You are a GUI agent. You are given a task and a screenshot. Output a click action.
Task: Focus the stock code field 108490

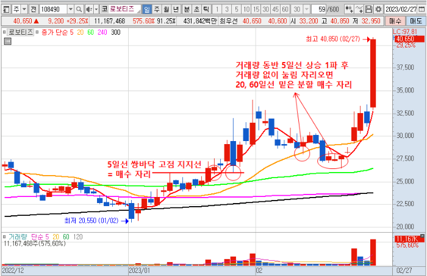(53, 10)
